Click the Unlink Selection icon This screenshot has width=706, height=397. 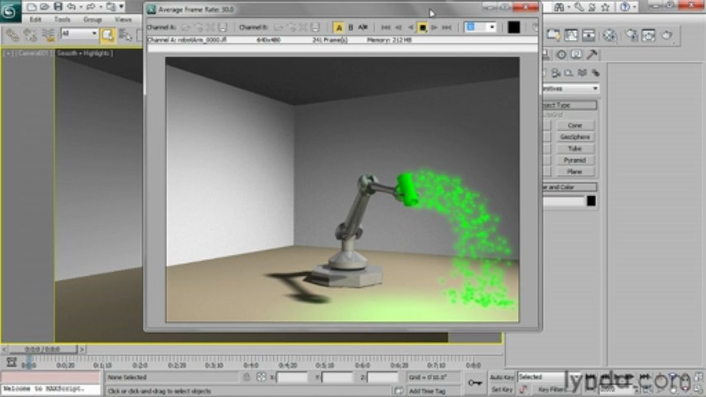(x=30, y=35)
